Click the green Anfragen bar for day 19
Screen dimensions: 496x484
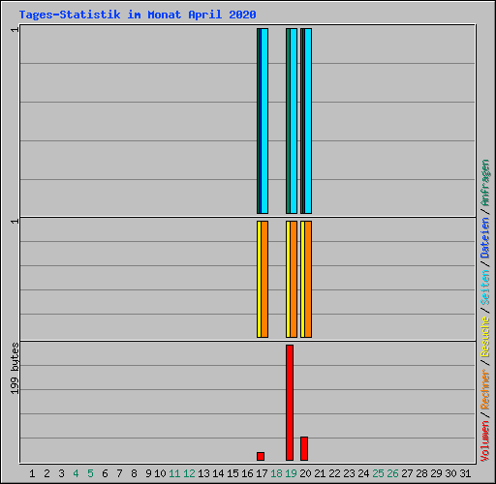pyautogui.click(x=288, y=121)
